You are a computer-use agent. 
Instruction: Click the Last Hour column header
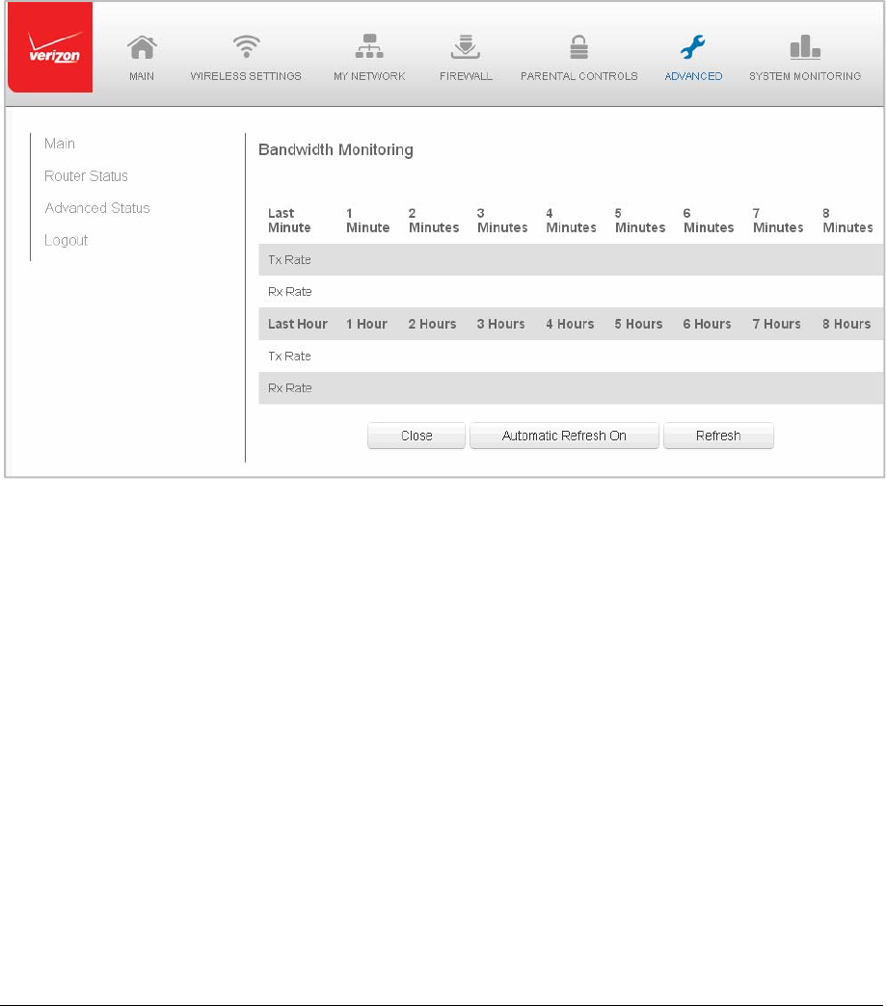(x=298, y=324)
